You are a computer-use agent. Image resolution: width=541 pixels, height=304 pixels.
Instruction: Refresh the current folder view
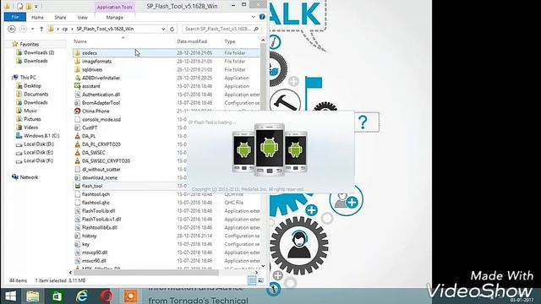coord(172,29)
